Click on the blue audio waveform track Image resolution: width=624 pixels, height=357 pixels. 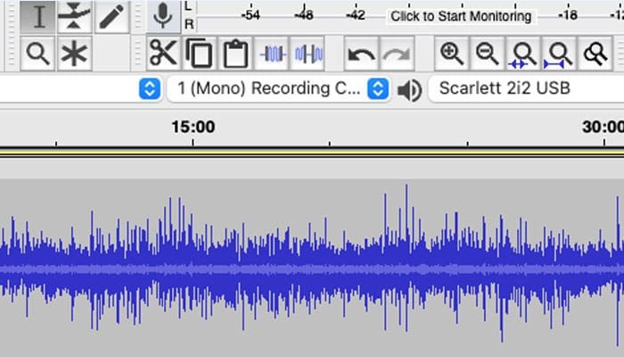tap(312, 267)
